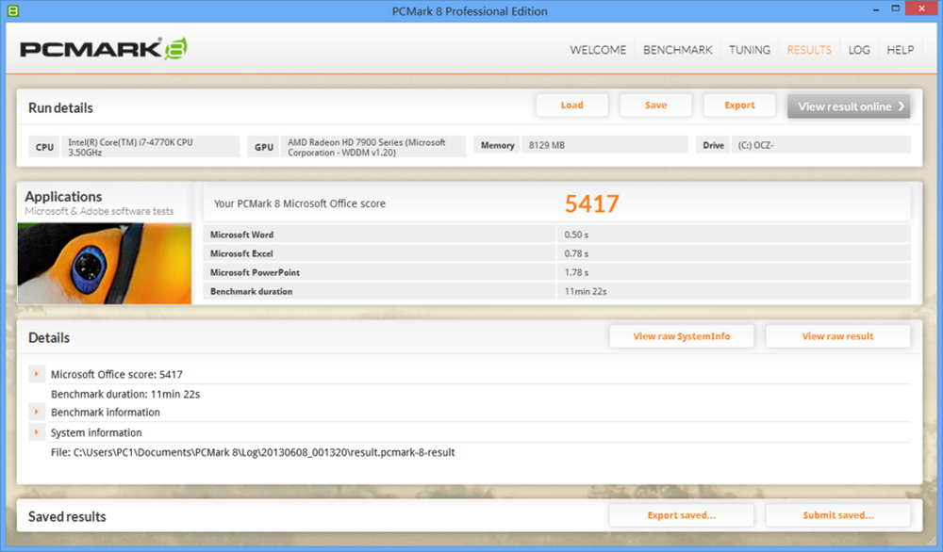Click the Microsoft Excel row
The width and height of the screenshot is (943, 552).
(x=557, y=253)
